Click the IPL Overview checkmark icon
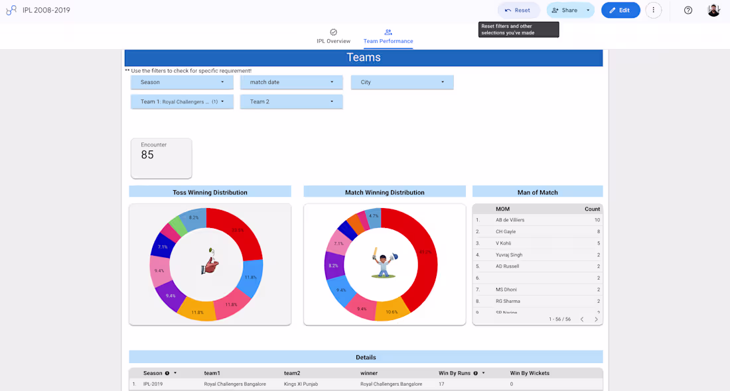 coord(333,32)
